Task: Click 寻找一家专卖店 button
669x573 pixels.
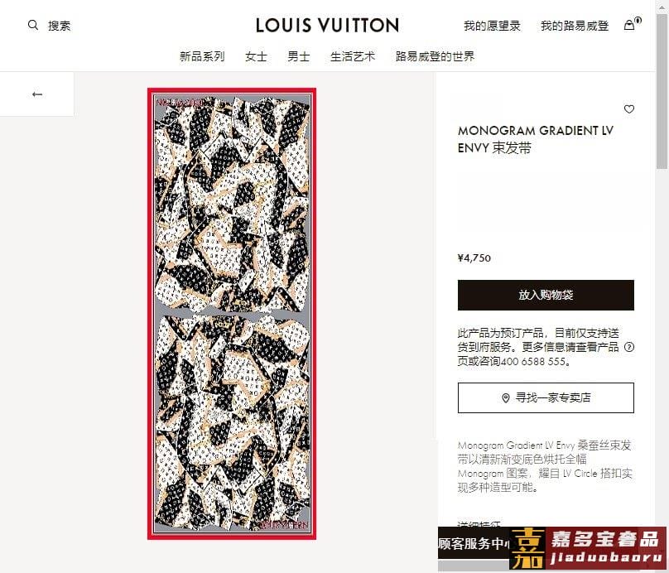Action: (546, 398)
